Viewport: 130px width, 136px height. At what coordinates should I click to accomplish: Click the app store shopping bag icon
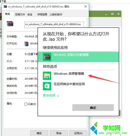(47, 86)
